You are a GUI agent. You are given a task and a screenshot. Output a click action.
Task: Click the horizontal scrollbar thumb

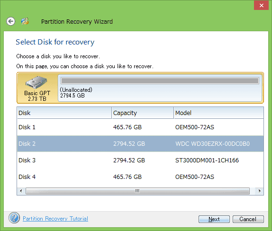tap(137, 191)
